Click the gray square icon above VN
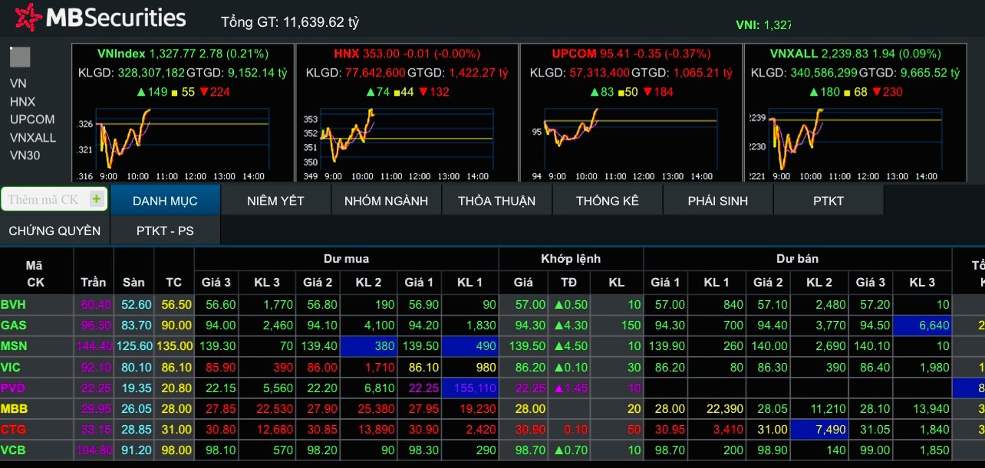 pos(20,57)
